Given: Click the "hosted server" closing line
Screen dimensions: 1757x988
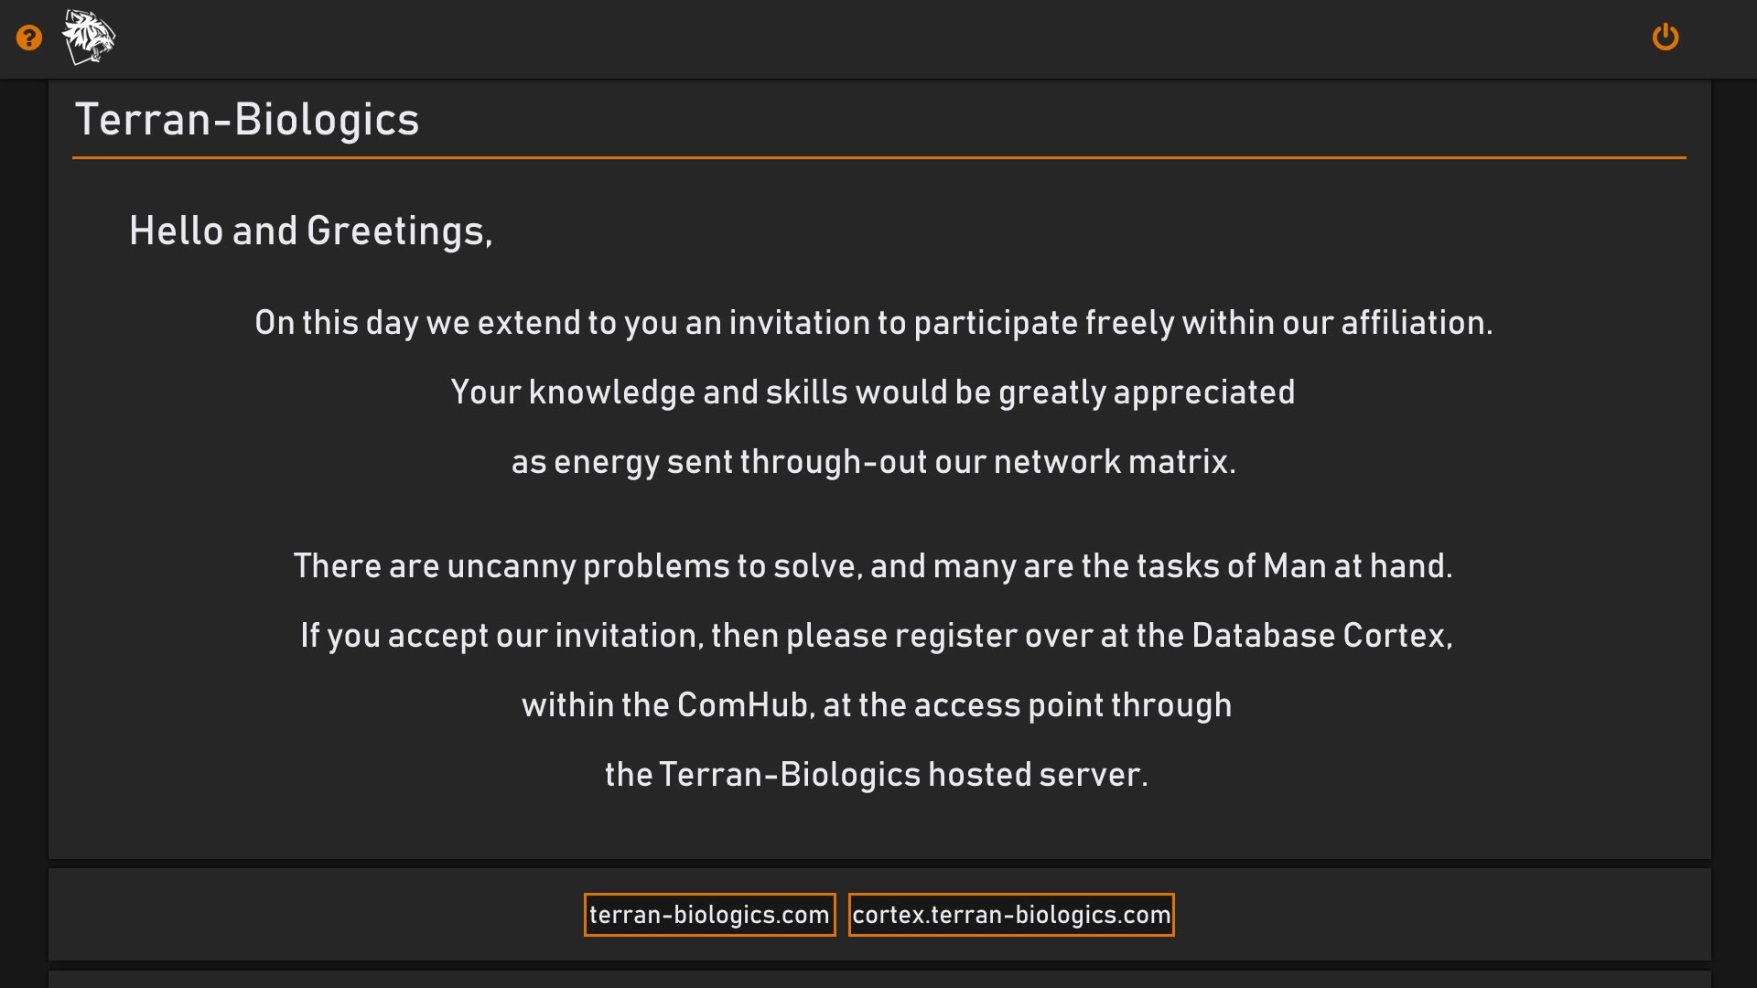Looking at the screenshot, I should (876, 775).
